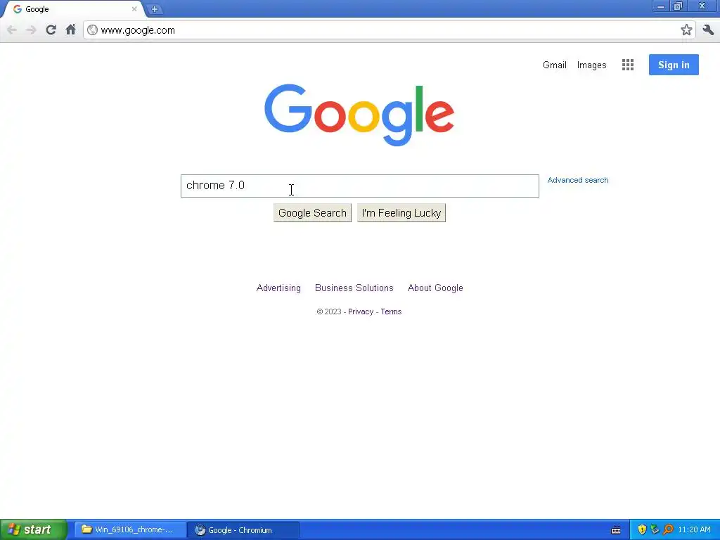The width and height of the screenshot is (720, 540).
Task: Click the Google Search button
Action: coord(312,213)
